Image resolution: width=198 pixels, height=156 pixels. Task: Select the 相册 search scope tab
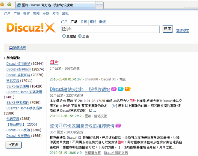[93, 22]
